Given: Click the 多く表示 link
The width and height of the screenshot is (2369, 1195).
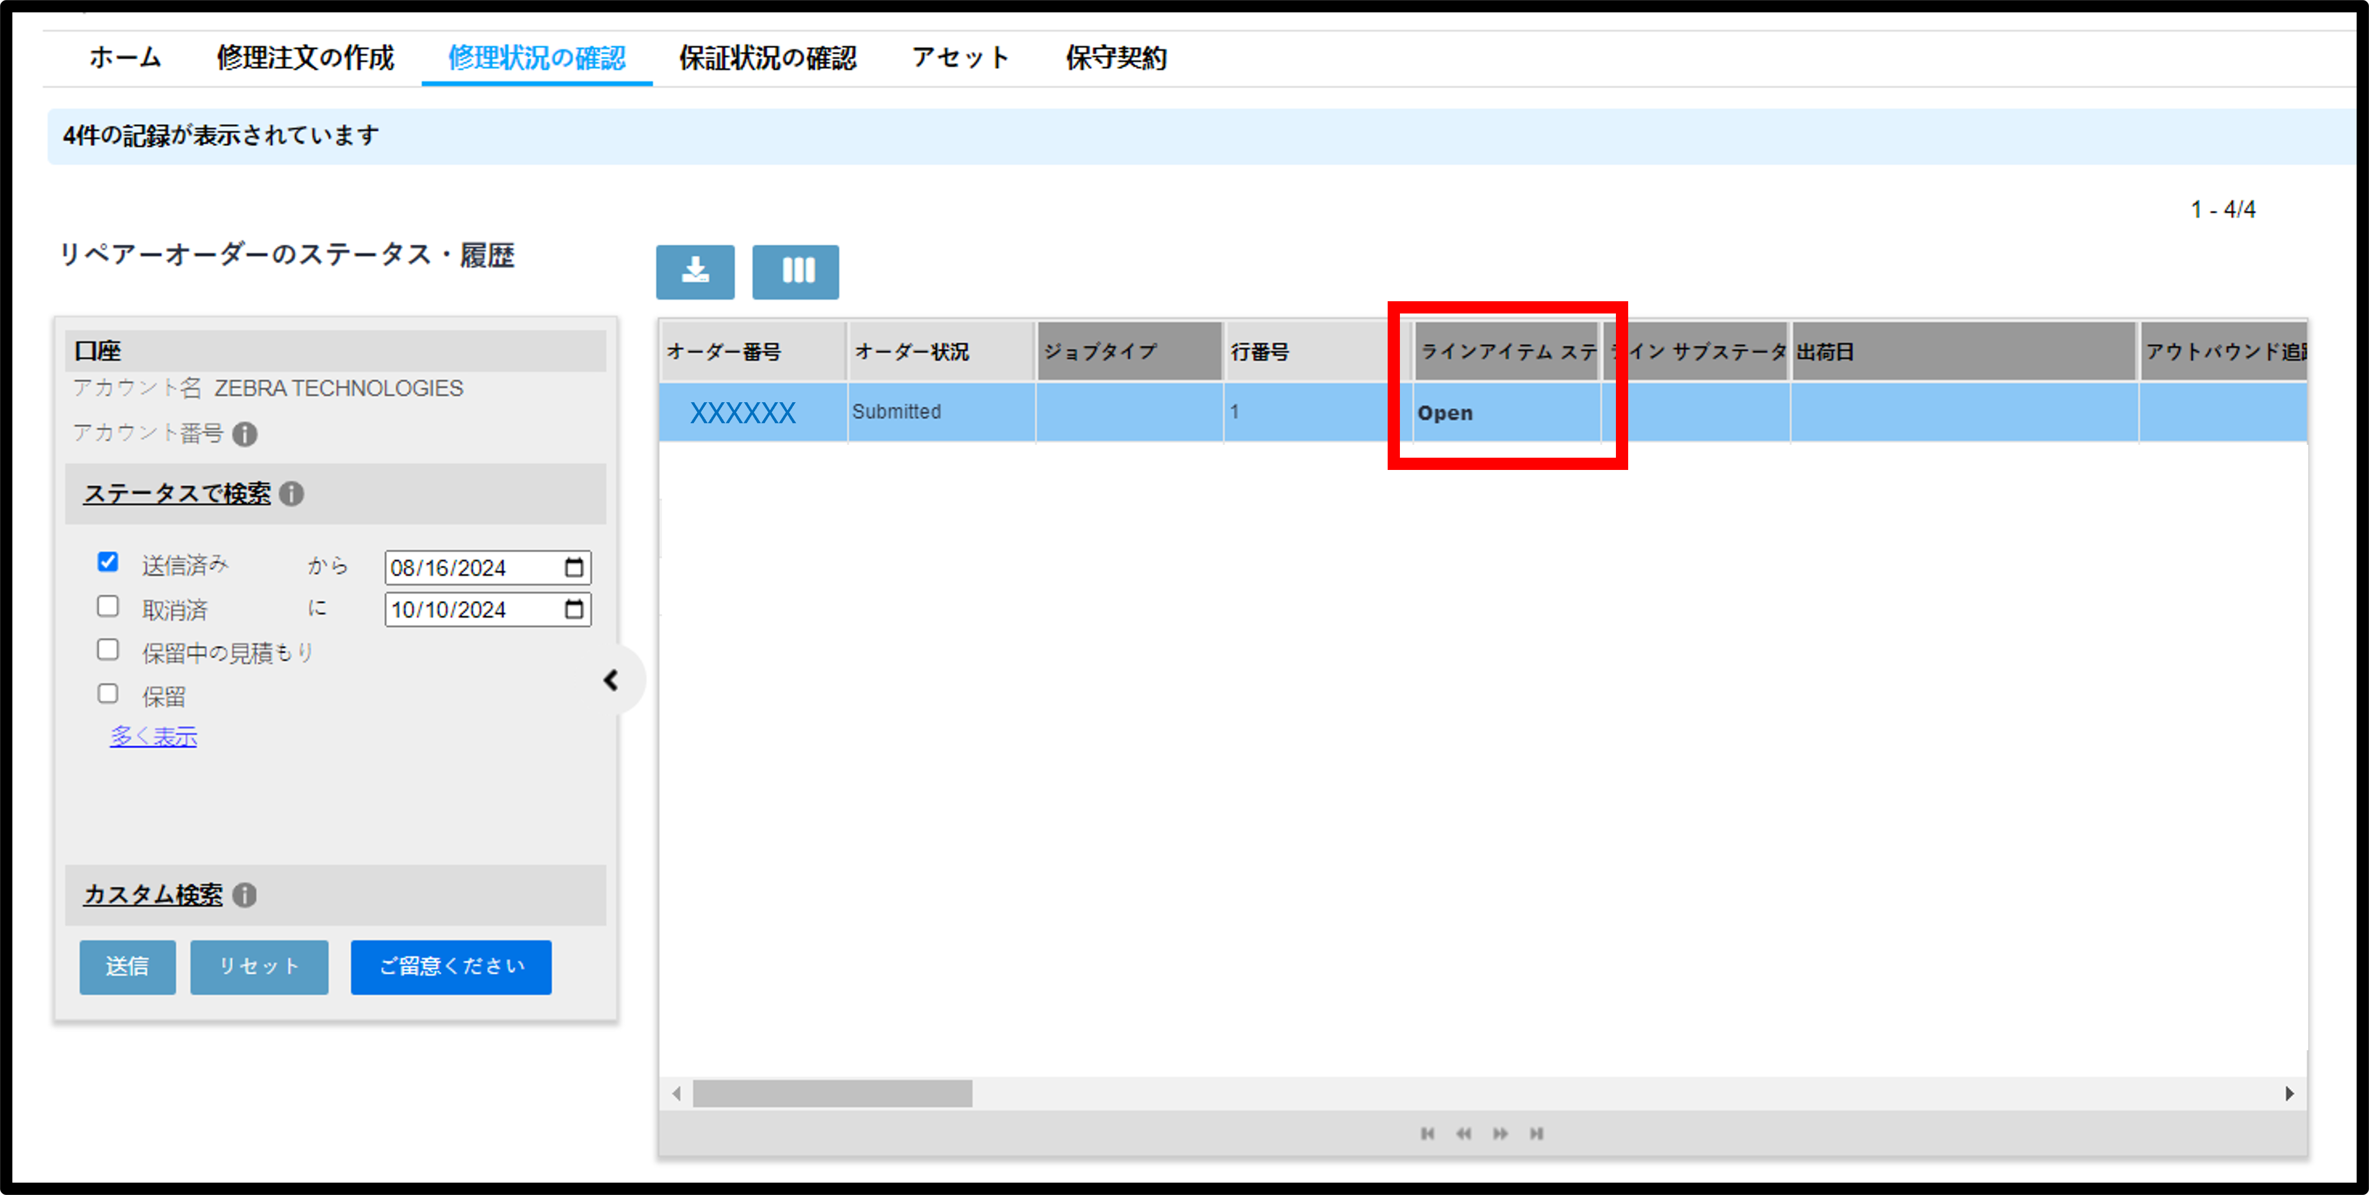Looking at the screenshot, I should pos(154,737).
